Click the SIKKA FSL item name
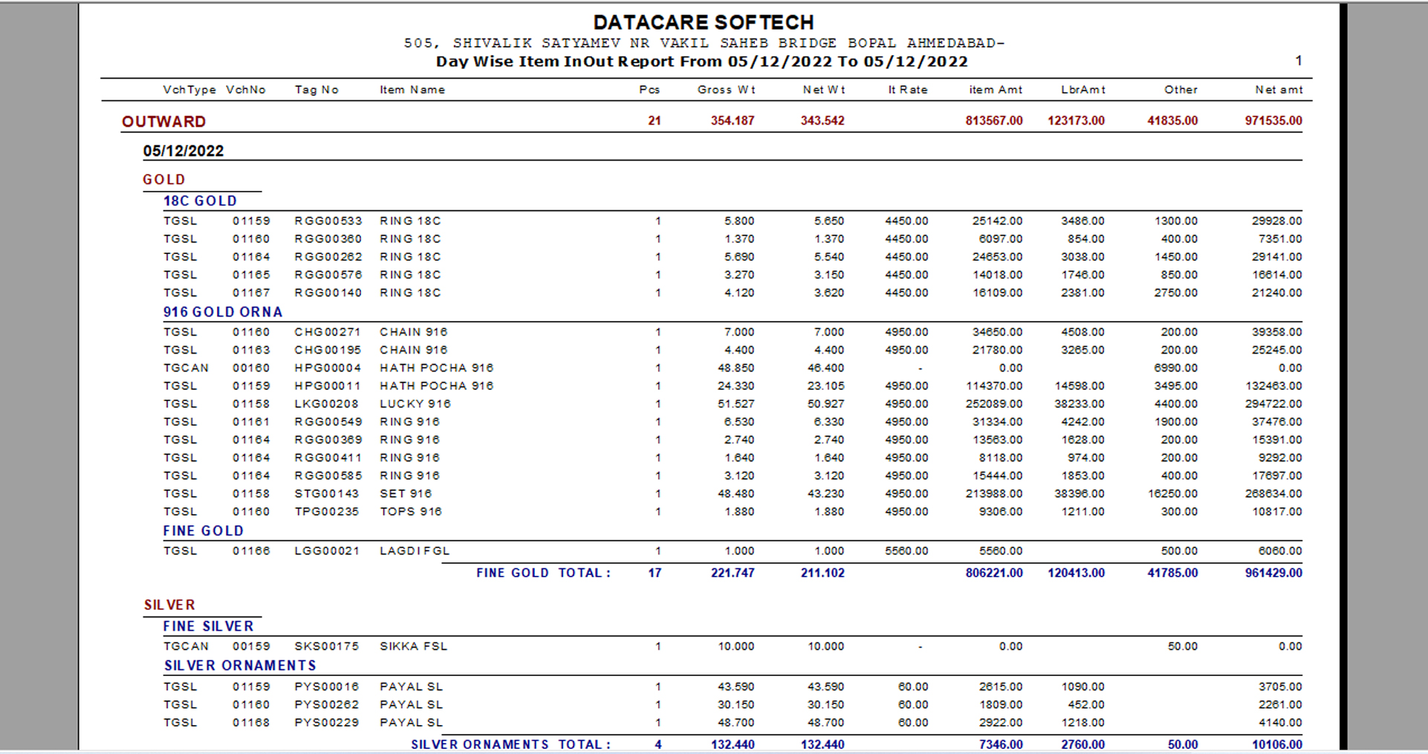The height and width of the screenshot is (754, 1428). (414, 646)
